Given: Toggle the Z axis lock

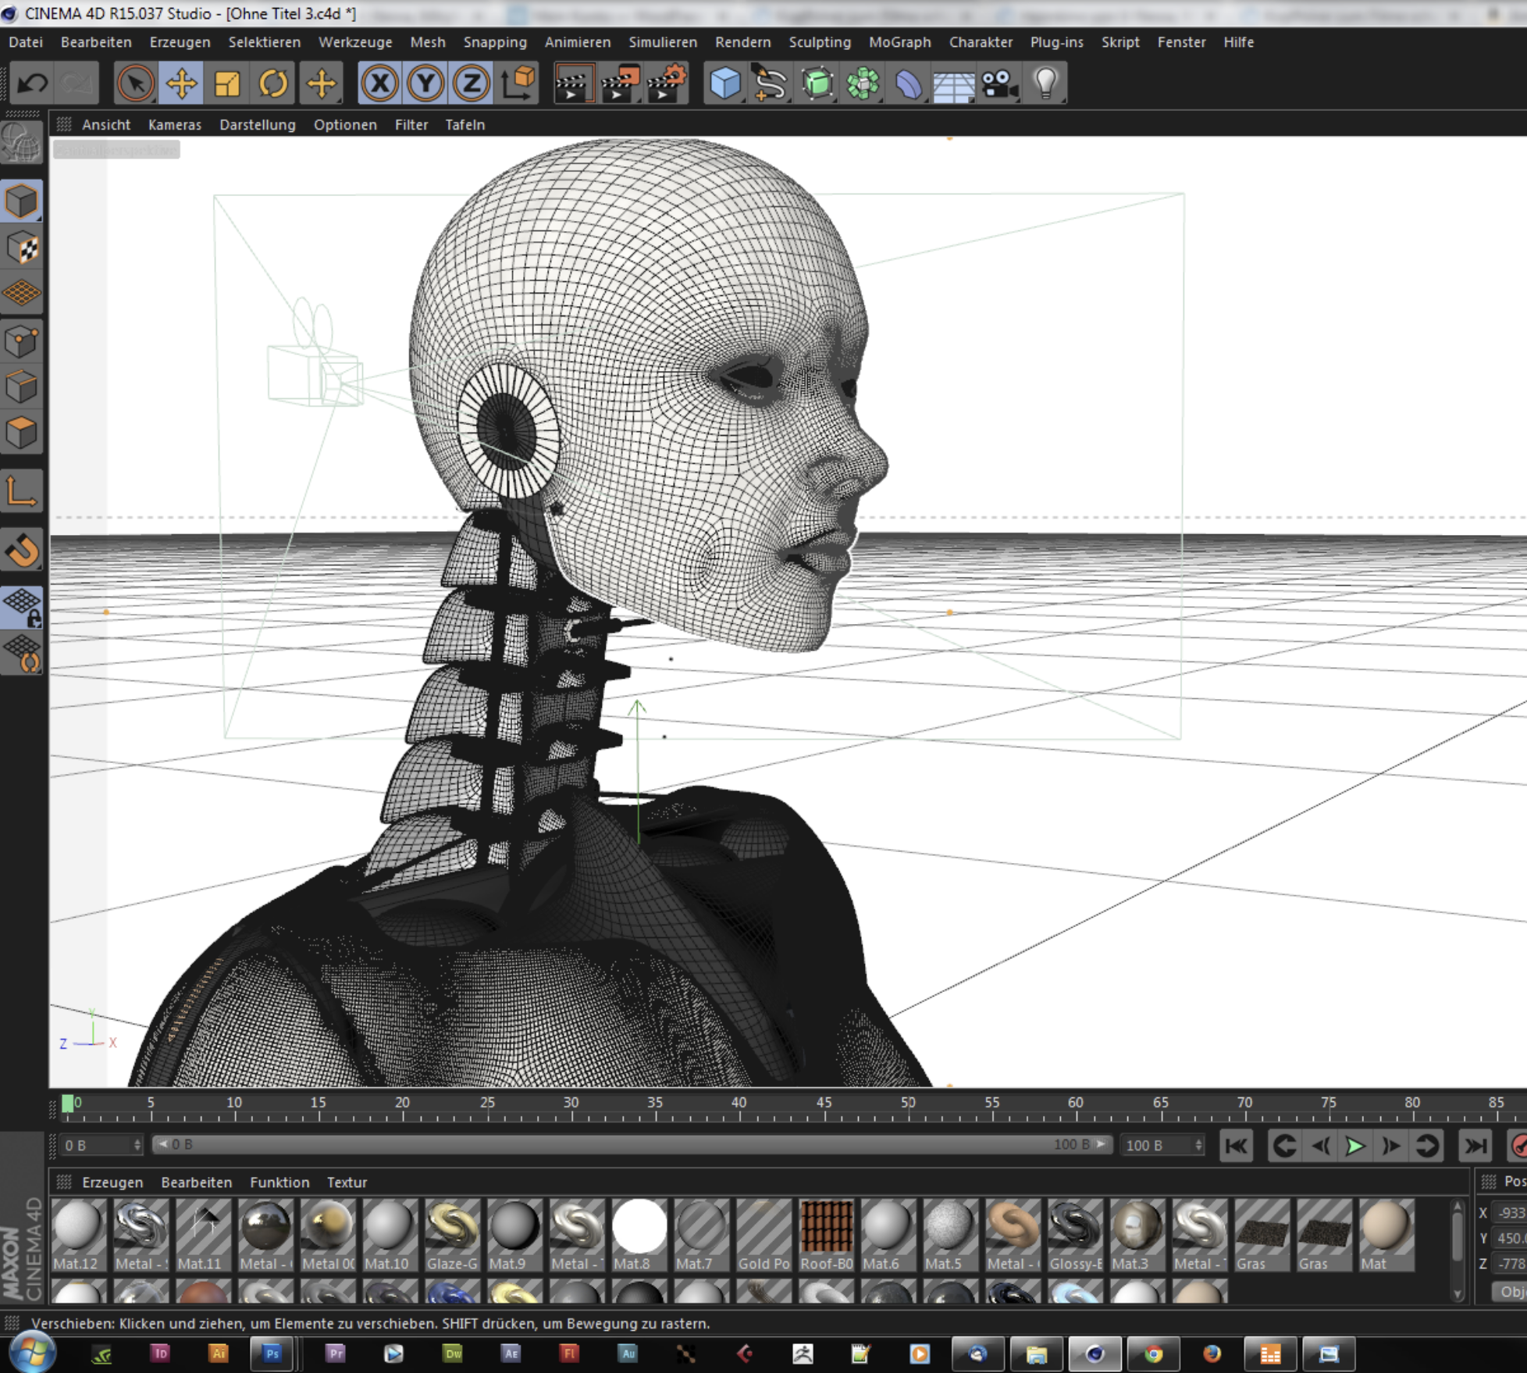Looking at the screenshot, I should pyautogui.click(x=471, y=84).
